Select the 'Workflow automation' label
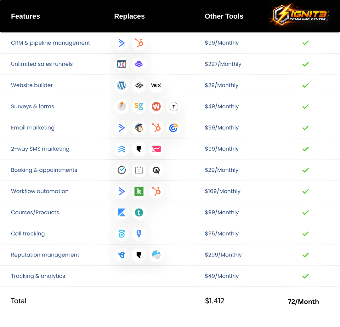The image size is (340, 327). pyautogui.click(x=40, y=191)
